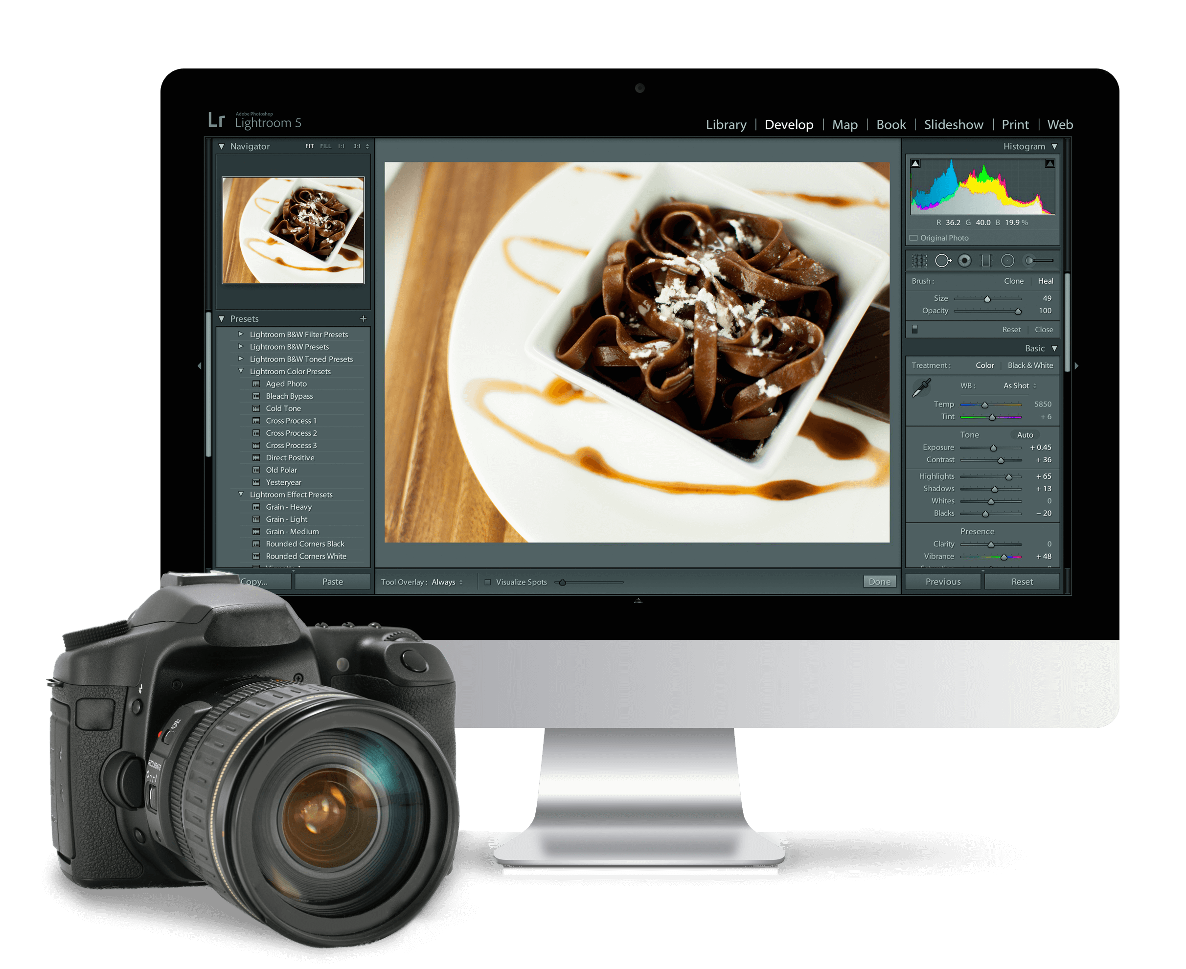
Task: Click the Rounded Corners Black preset icon
Action: 256,543
